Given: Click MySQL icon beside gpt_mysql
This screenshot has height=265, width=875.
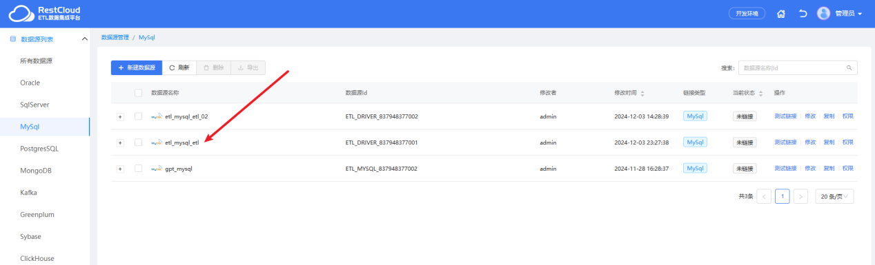Looking at the screenshot, I should click(157, 169).
